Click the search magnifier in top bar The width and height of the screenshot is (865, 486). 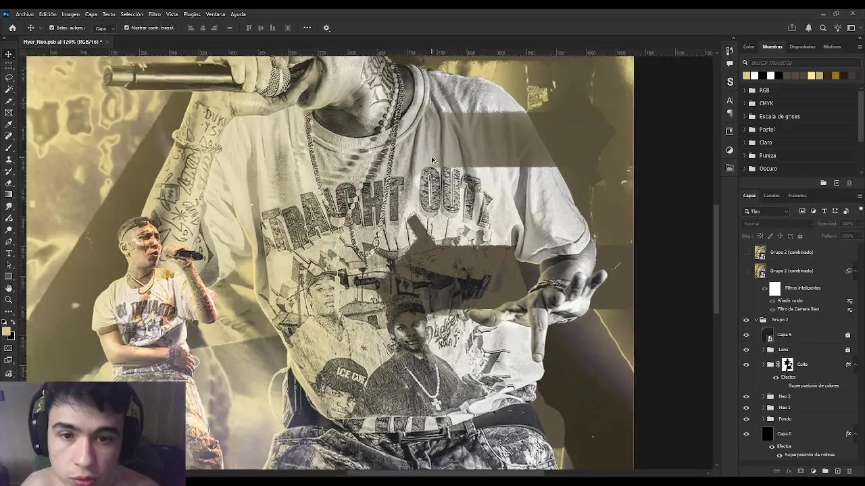[822, 28]
